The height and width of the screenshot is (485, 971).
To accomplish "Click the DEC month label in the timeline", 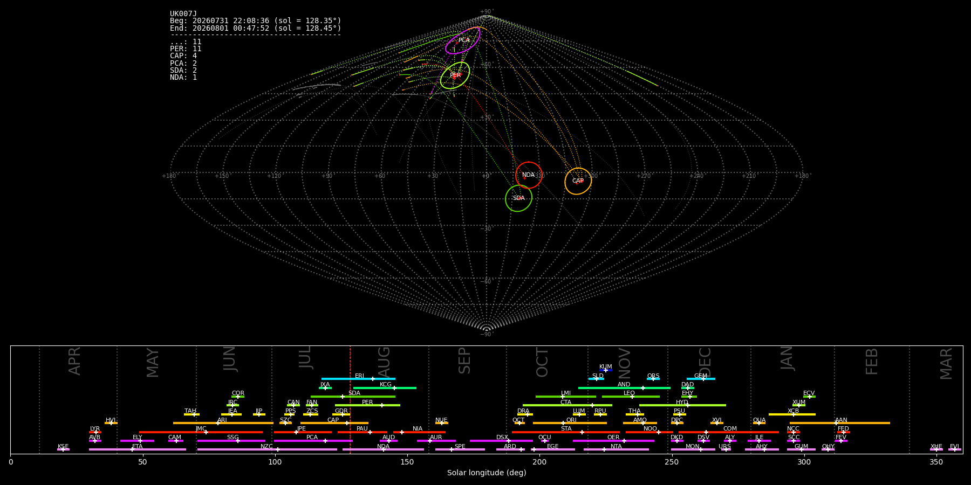I will coord(705,363).
